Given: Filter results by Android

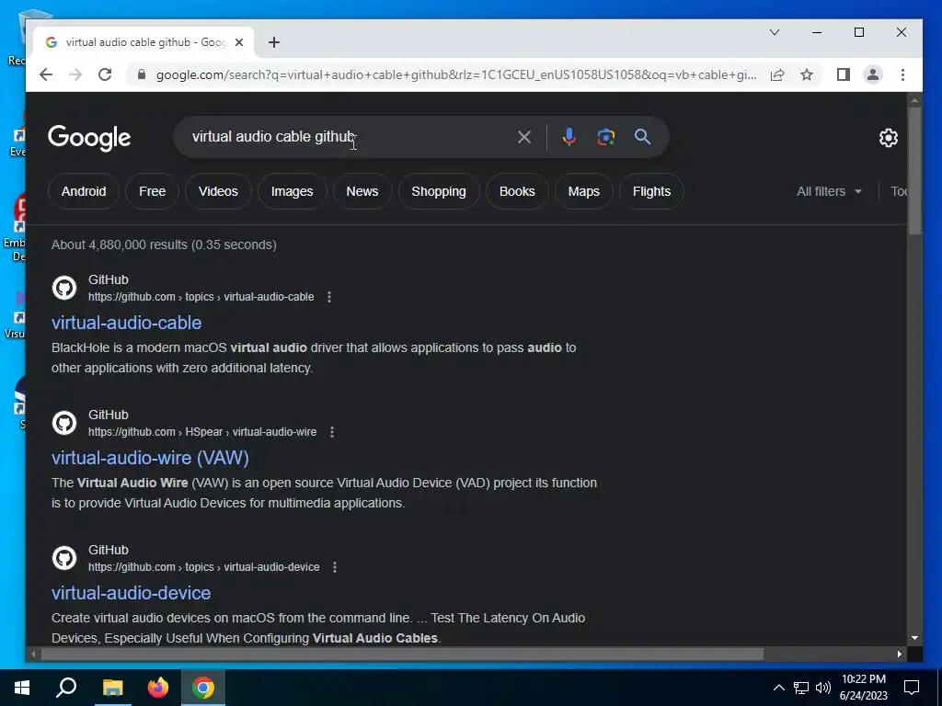Looking at the screenshot, I should 84,191.
